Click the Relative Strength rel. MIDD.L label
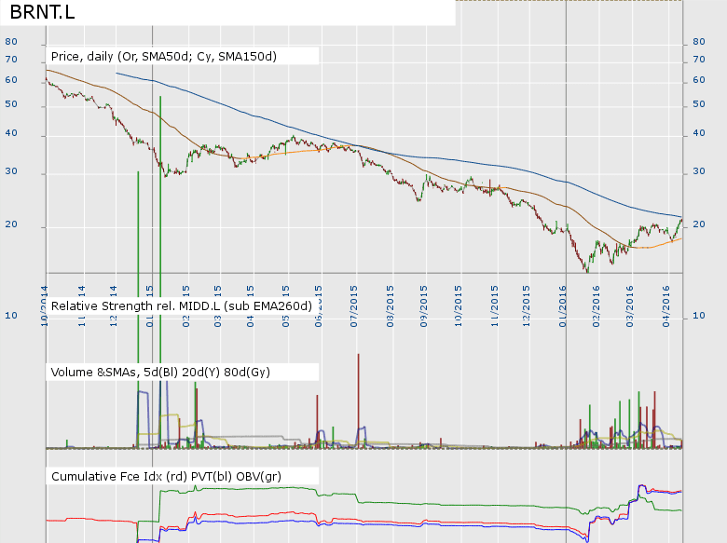The image size is (727, 543). pos(182,305)
